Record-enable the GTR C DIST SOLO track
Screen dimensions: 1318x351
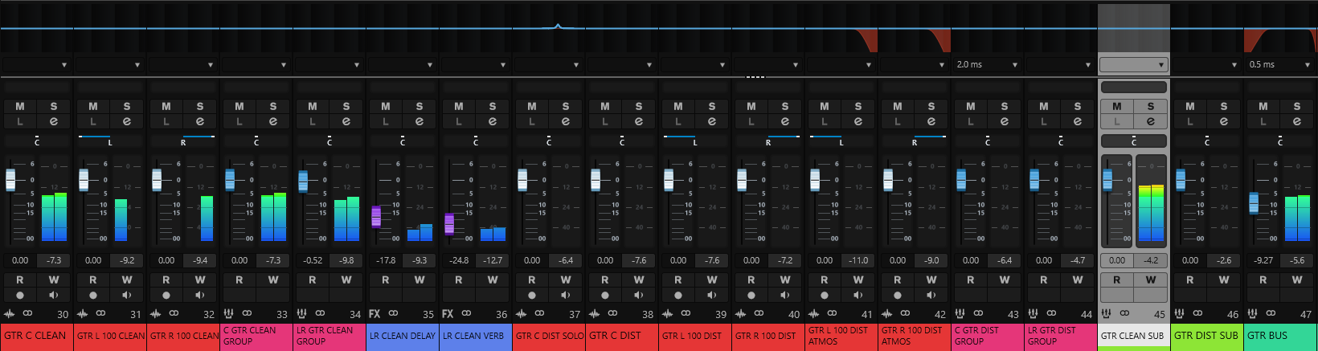pyautogui.click(x=532, y=295)
